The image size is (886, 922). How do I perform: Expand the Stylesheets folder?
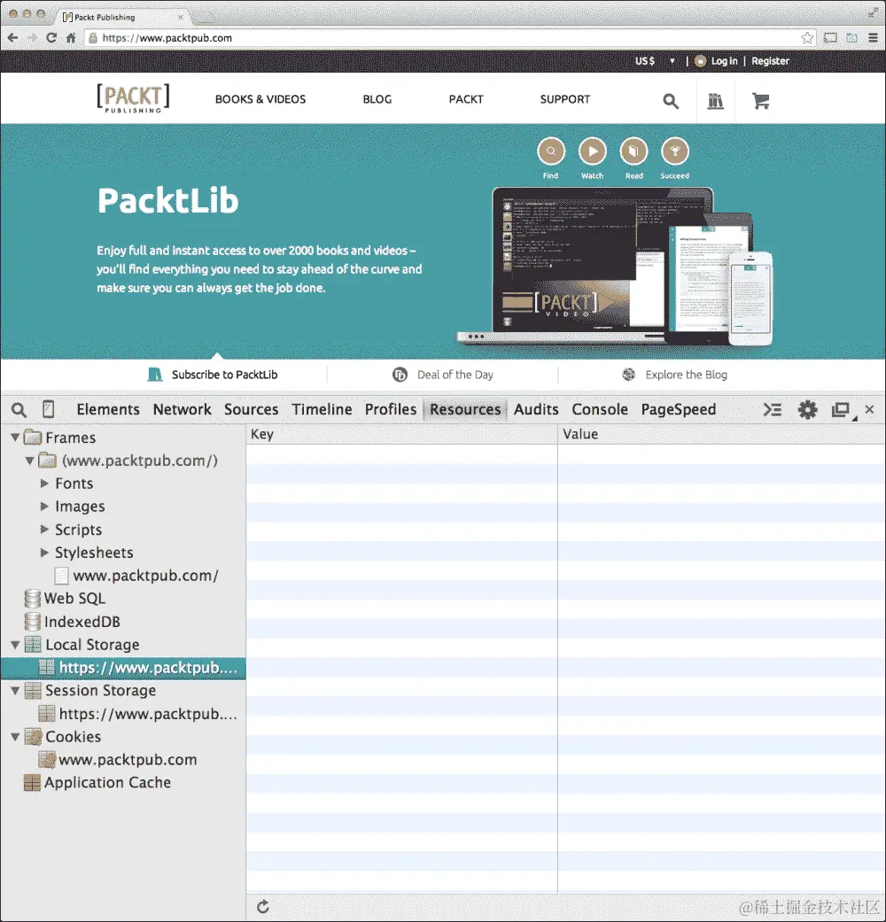click(44, 553)
